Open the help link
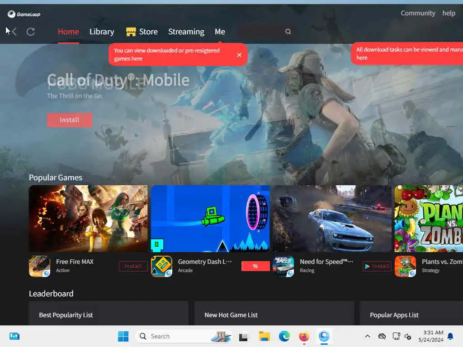The image size is (463, 347). [x=449, y=13]
